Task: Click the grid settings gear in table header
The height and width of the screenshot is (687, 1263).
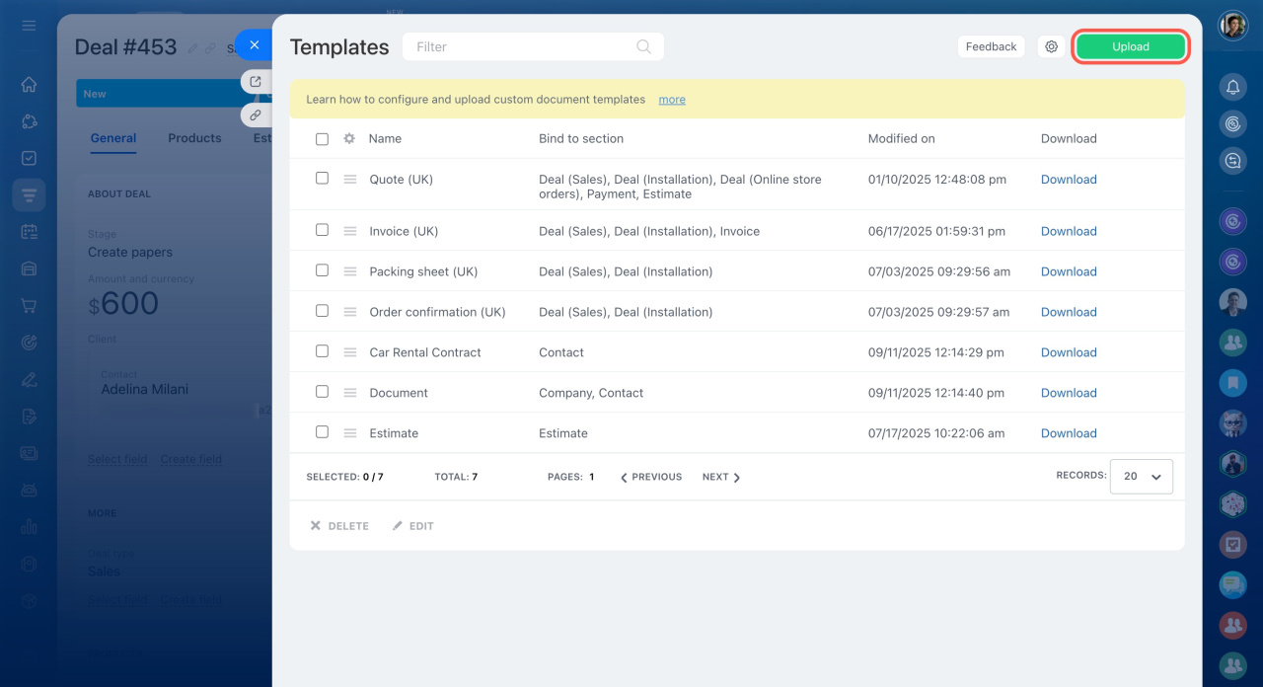Action: pyautogui.click(x=348, y=139)
